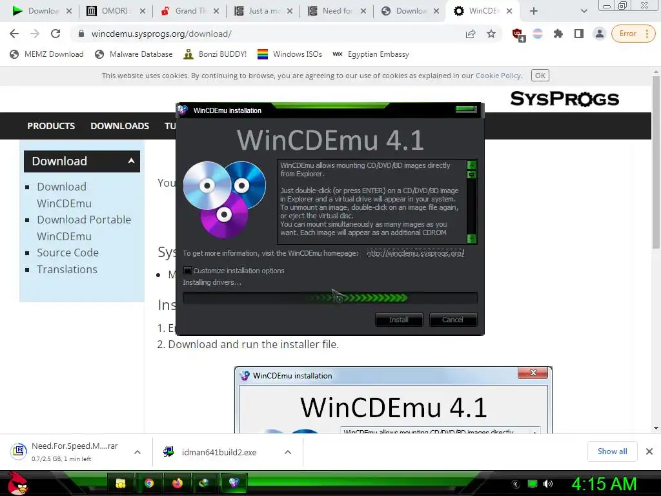Cancel the WinCDEmu installation
This screenshot has width=661, height=496.
pyautogui.click(x=453, y=320)
